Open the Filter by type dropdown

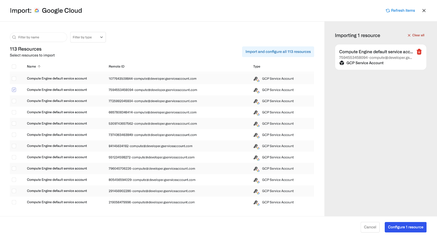coord(88,37)
